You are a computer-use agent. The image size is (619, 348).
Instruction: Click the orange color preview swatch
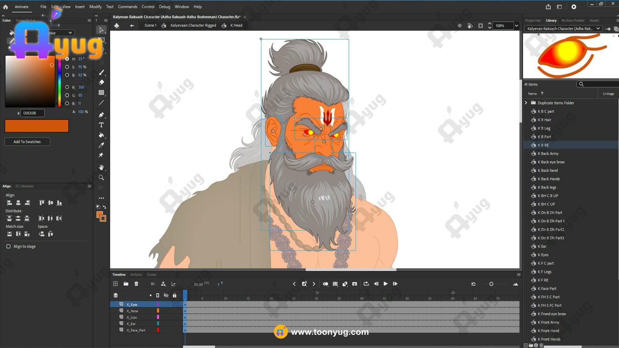click(37, 126)
